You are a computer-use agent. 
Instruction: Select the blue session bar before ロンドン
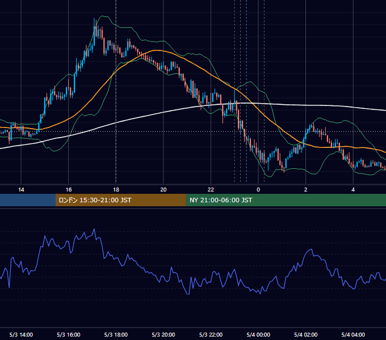coord(28,200)
